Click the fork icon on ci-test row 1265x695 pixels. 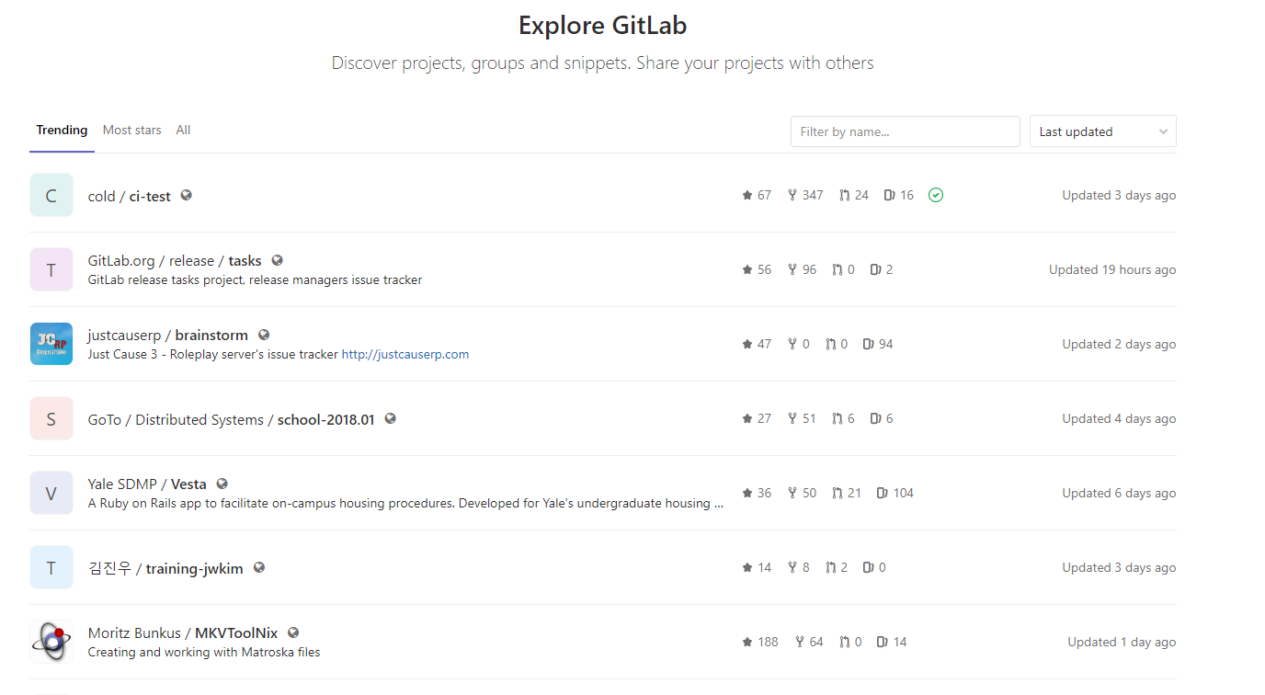click(792, 195)
